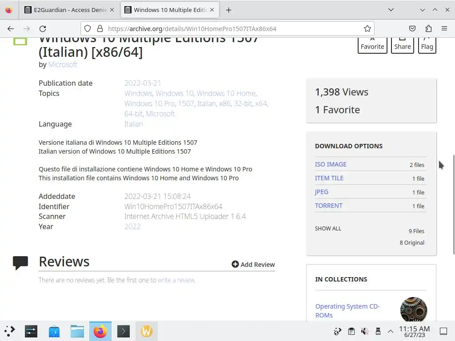Click the gears collection thumbnail
455x341 pixels.
414,309
